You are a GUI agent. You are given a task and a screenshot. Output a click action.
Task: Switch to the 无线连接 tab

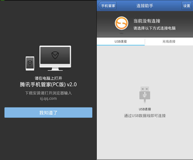pos(169,41)
